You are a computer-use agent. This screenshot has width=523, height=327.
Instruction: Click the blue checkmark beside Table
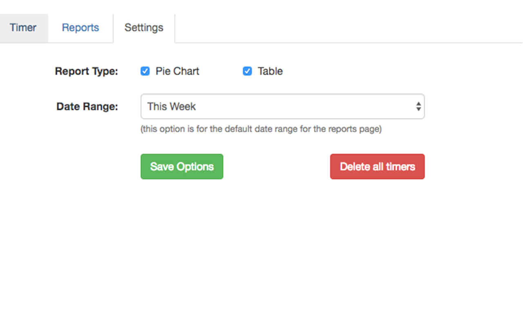[247, 71]
